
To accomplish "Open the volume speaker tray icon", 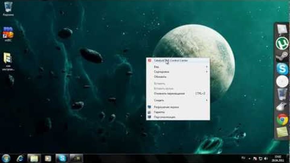I will (x=266, y=158).
